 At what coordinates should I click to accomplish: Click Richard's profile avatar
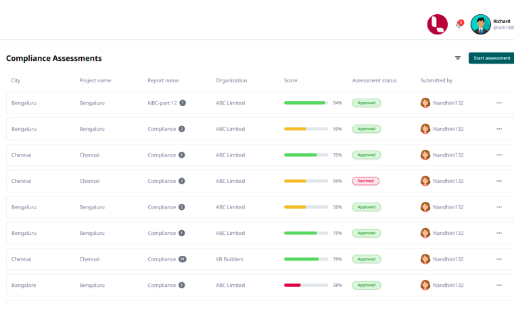point(480,24)
